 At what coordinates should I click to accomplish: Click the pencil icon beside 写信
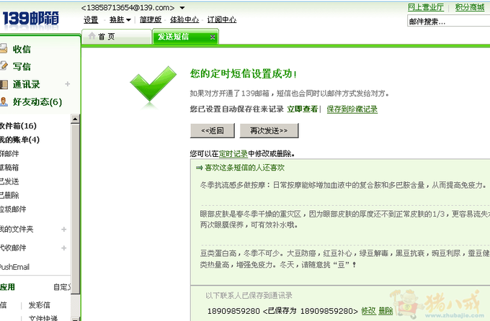pyautogui.click(x=4, y=66)
